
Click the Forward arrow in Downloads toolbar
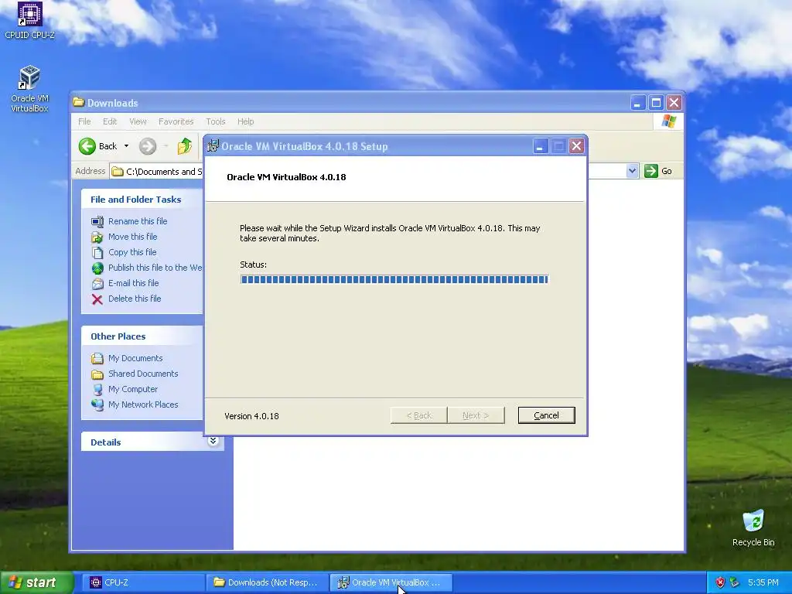(x=148, y=146)
